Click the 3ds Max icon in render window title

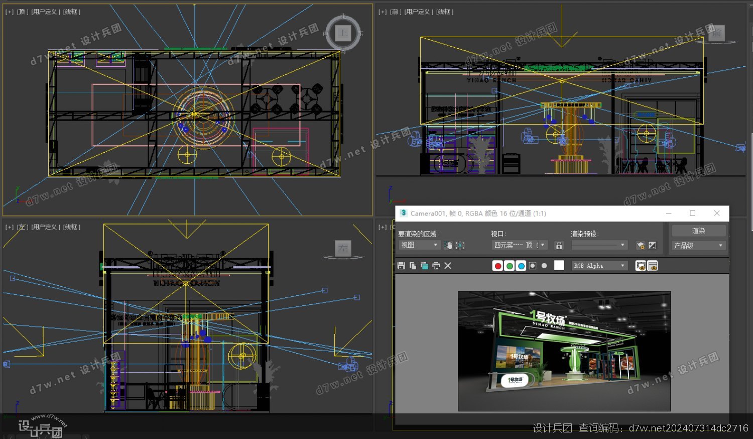coord(403,213)
